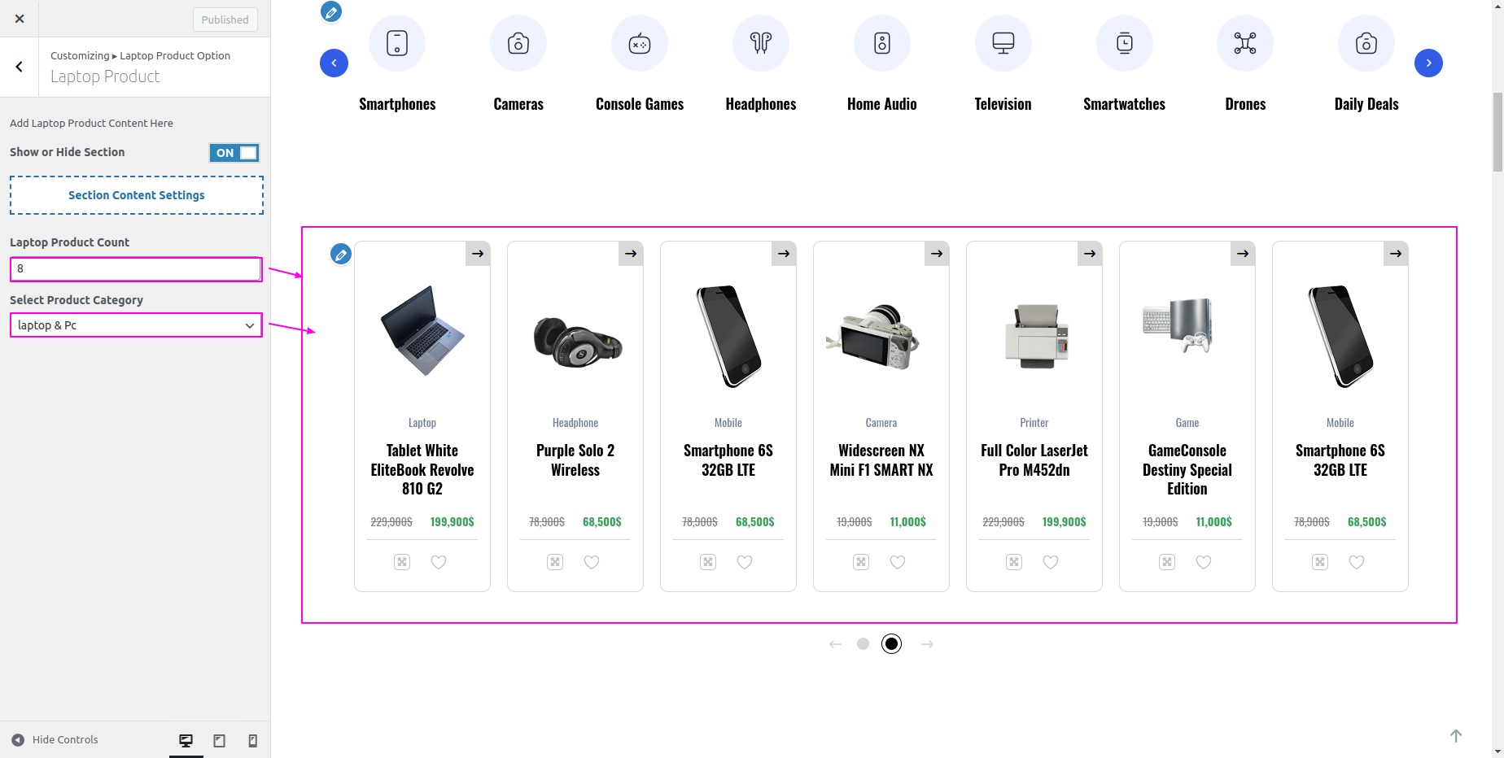Click the headphone product thumbnail image
1504x758 pixels.
(576, 342)
